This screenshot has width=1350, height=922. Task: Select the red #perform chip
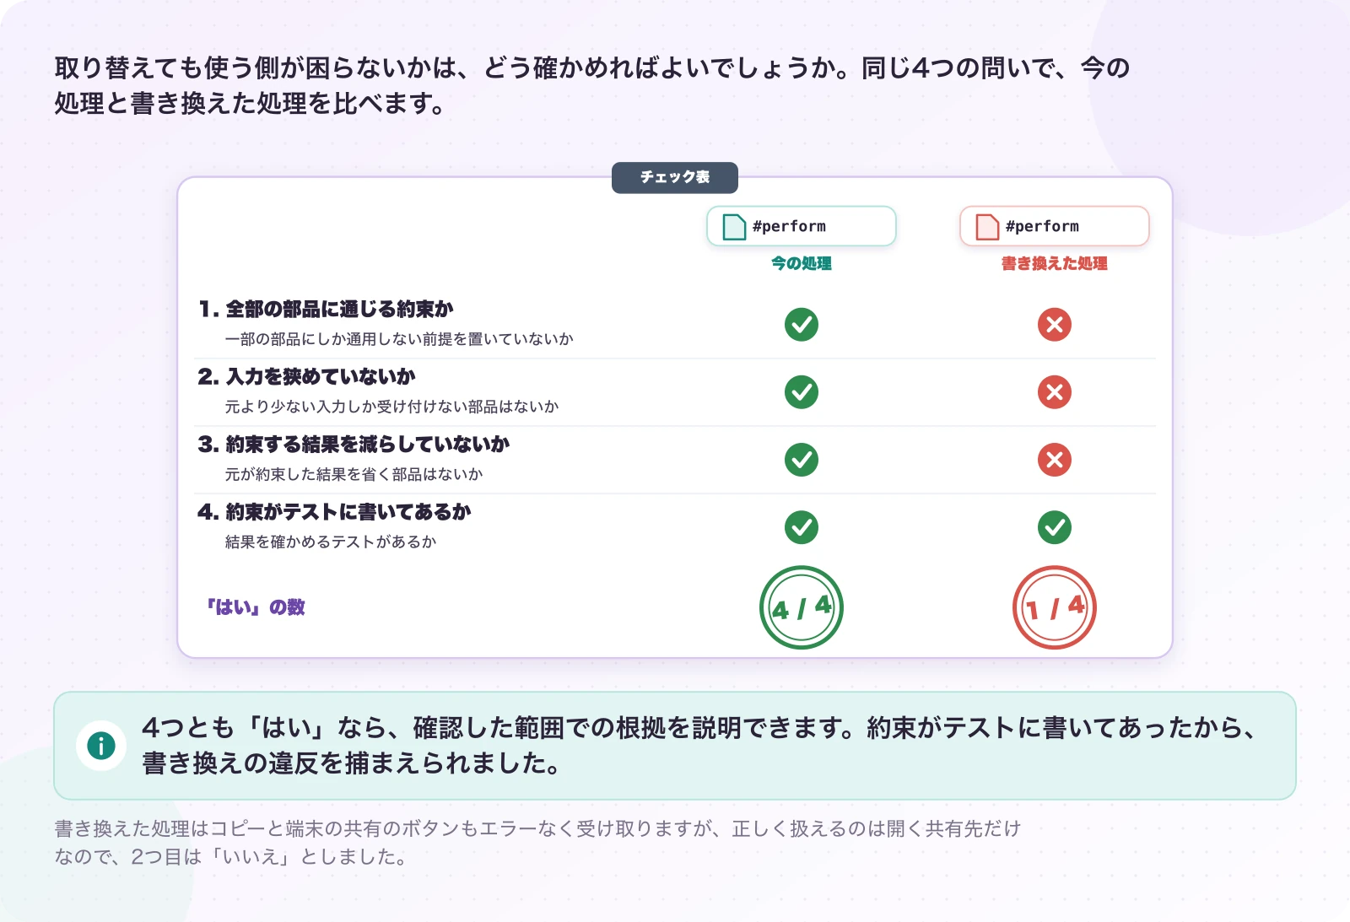pos(1055,226)
